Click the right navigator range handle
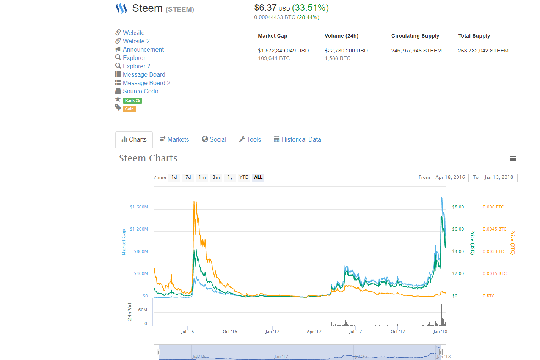 (x=441, y=352)
